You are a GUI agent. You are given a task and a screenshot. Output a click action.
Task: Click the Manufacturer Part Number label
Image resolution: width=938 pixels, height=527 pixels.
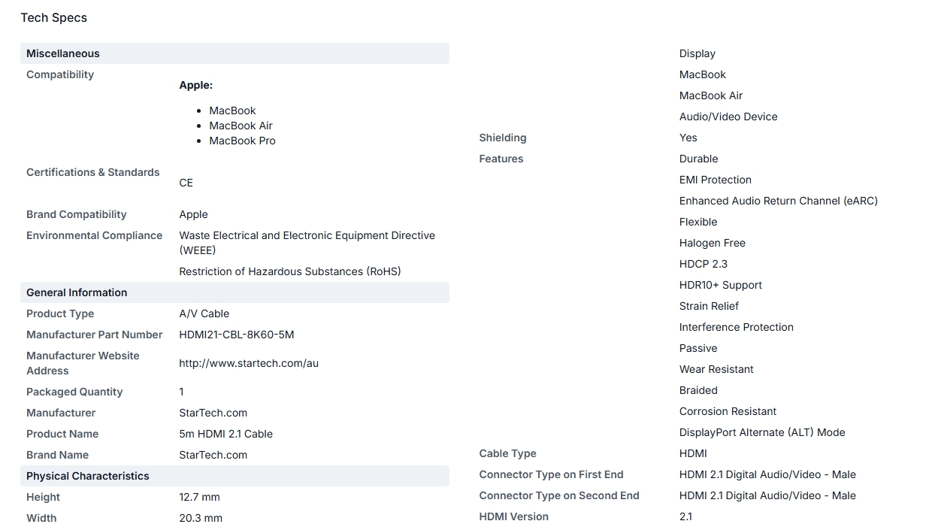click(x=95, y=335)
